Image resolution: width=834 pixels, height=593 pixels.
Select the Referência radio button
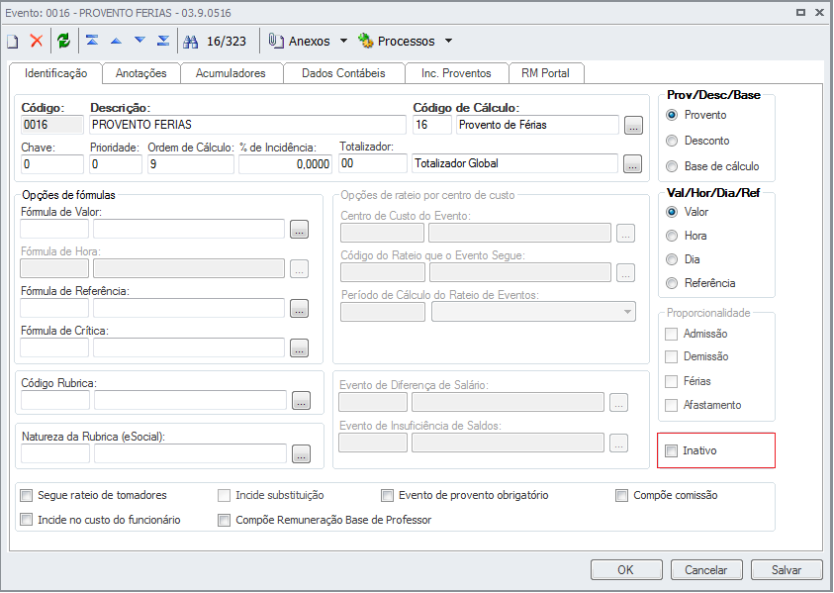click(672, 283)
